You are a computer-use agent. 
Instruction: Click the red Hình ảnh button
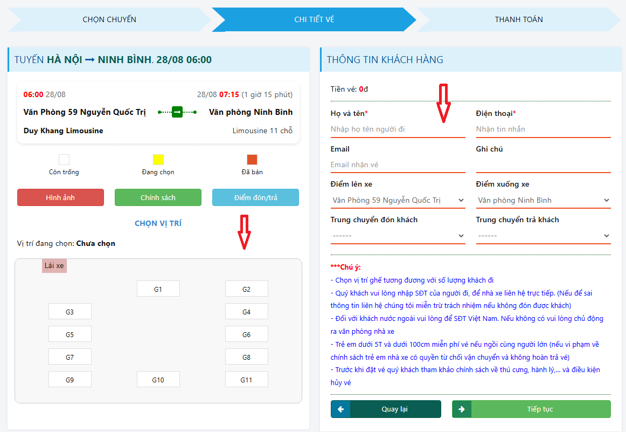pyautogui.click(x=60, y=197)
